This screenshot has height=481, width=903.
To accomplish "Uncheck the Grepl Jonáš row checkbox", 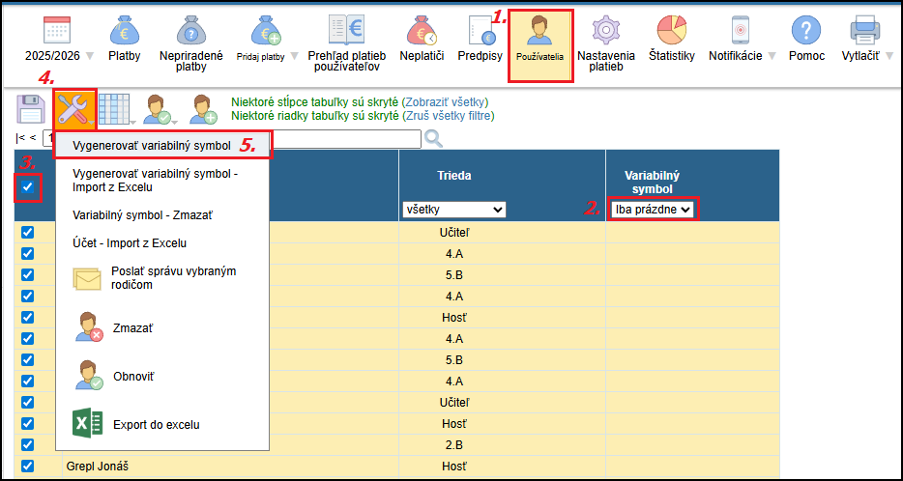I will [x=27, y=466].
